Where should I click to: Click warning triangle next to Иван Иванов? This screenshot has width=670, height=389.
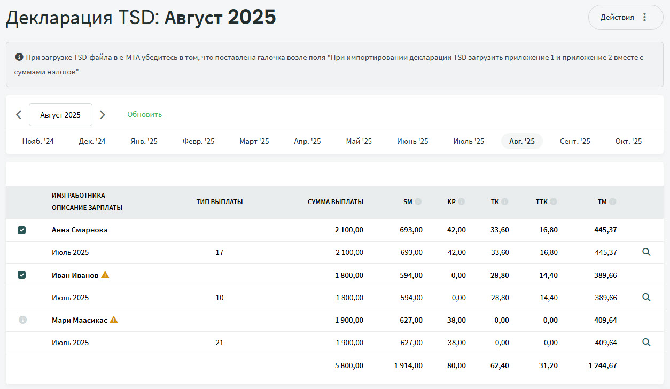pos(105,275)
